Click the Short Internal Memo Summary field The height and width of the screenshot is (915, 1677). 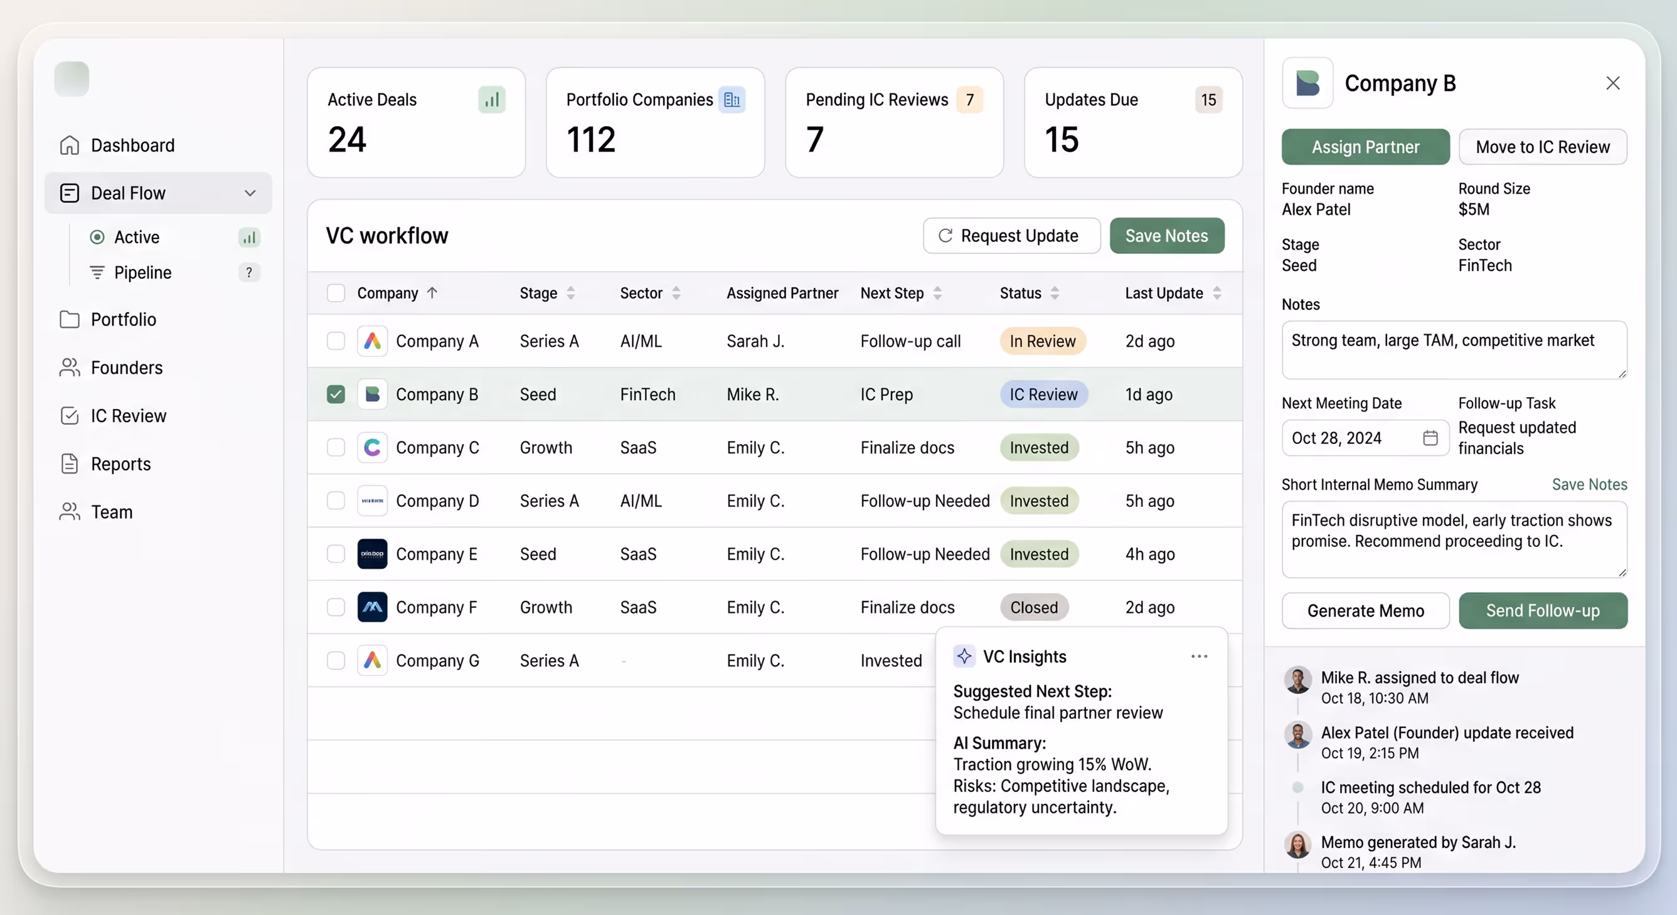click(x=1454, y=539)
